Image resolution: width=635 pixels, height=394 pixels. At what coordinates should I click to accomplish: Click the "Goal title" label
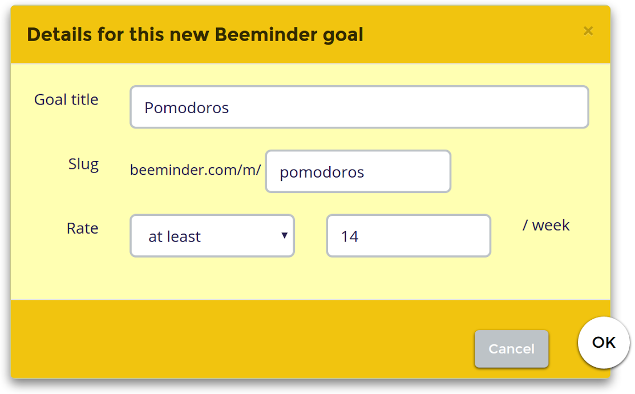click(x=66, y=99)
